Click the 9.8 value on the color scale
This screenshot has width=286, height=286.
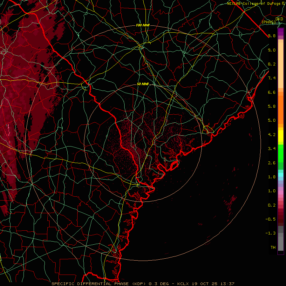click(x=272, y=36)
